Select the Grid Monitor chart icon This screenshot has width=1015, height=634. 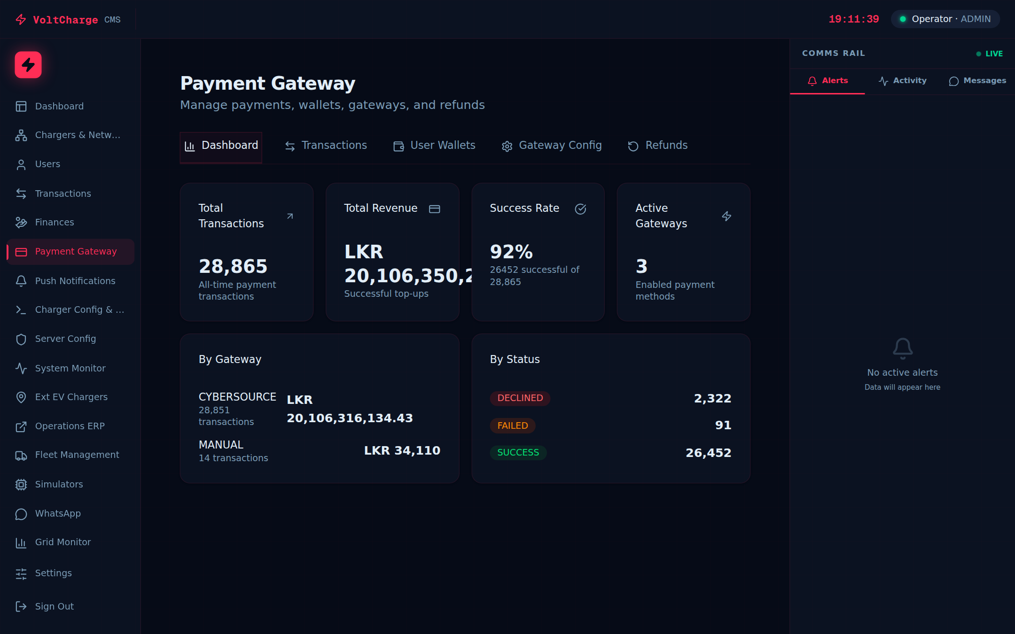(x=21, y=542)
